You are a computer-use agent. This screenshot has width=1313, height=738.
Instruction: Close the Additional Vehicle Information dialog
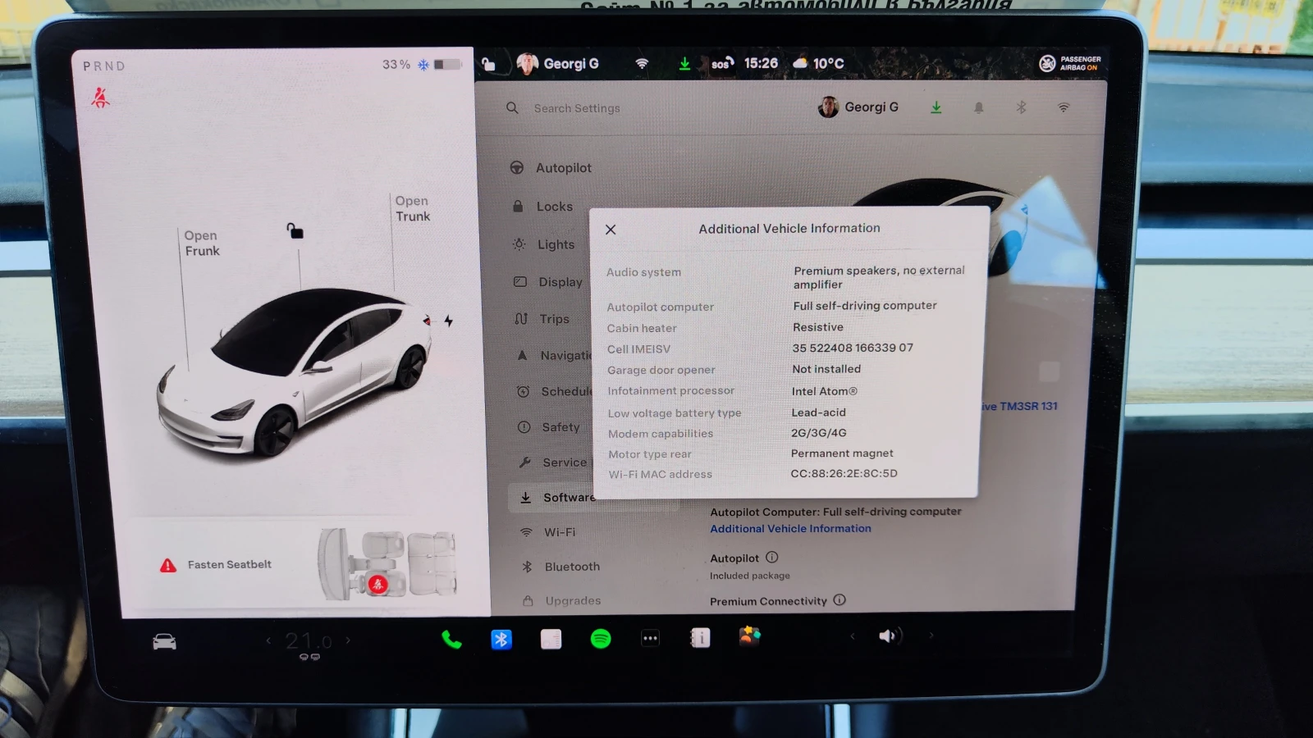pyautogui.click(x=611, y=230)
